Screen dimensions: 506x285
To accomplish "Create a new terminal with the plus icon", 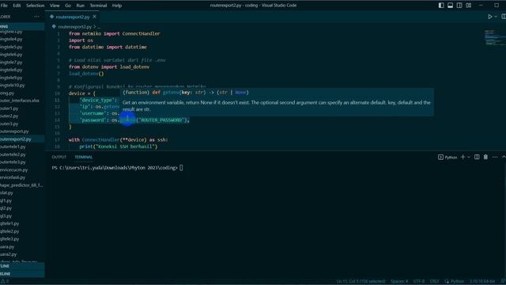I will click(x=463, y=157).
